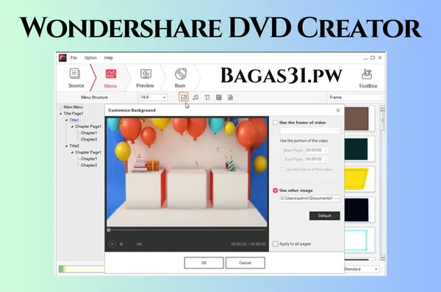Open the Burn disc step

pos(180,78)
